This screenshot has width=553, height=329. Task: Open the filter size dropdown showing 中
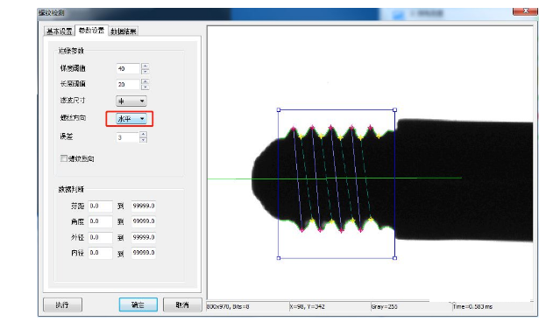[131, 101]
